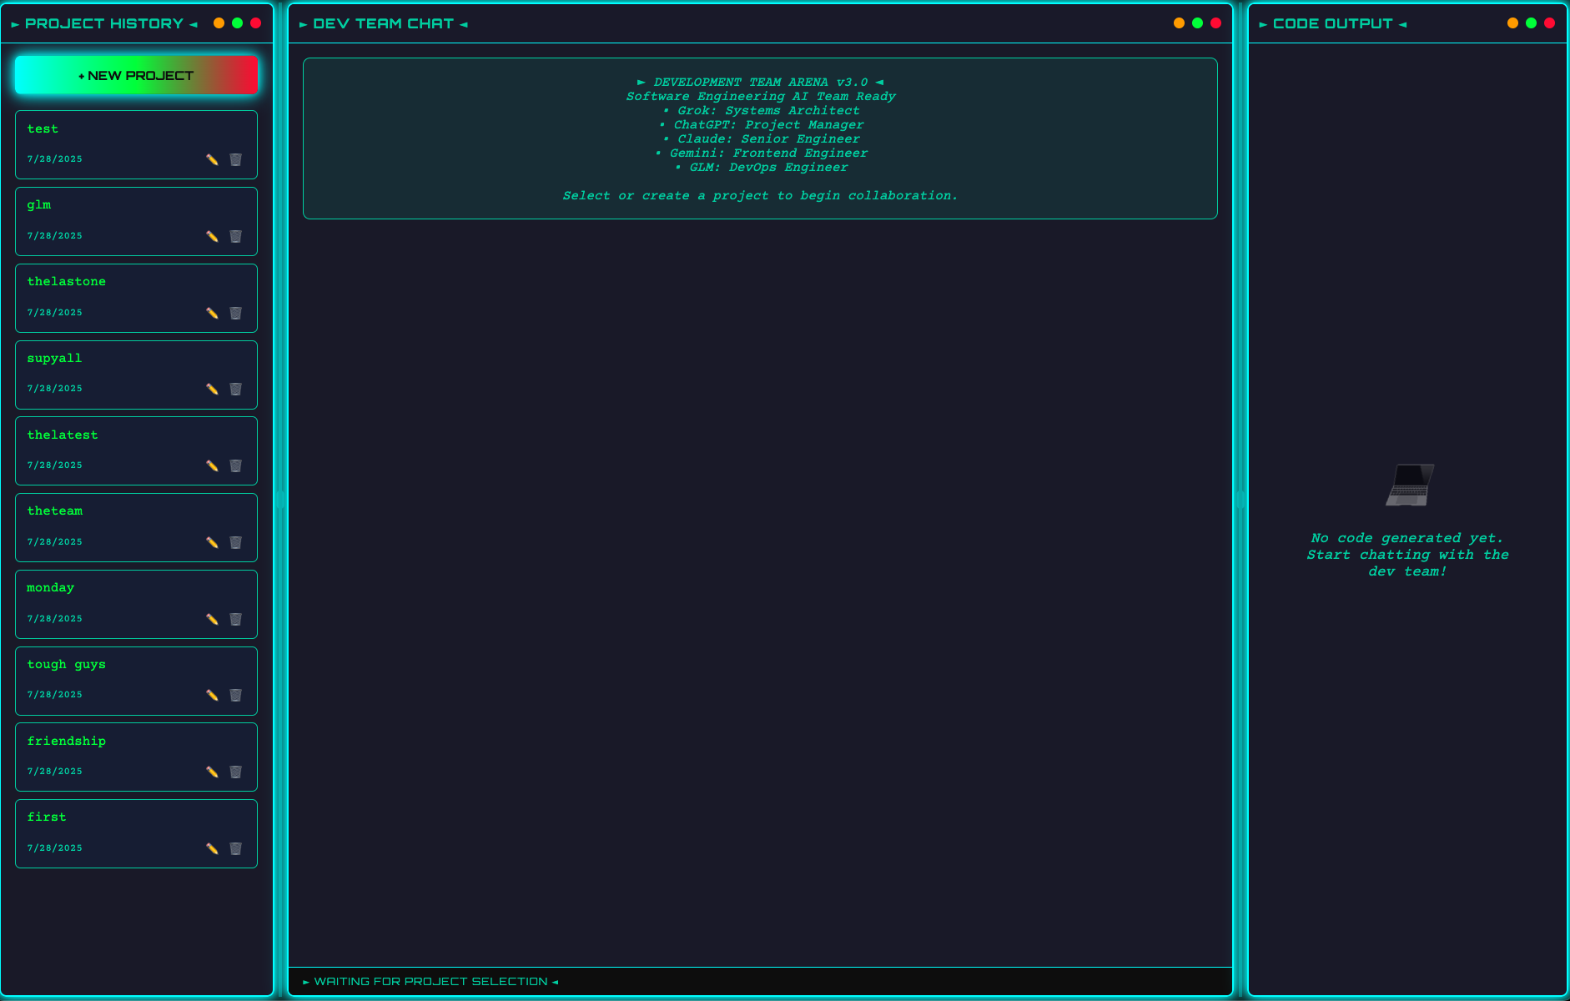
Task: Edit the 'theteam' project name
Action: 212,542
